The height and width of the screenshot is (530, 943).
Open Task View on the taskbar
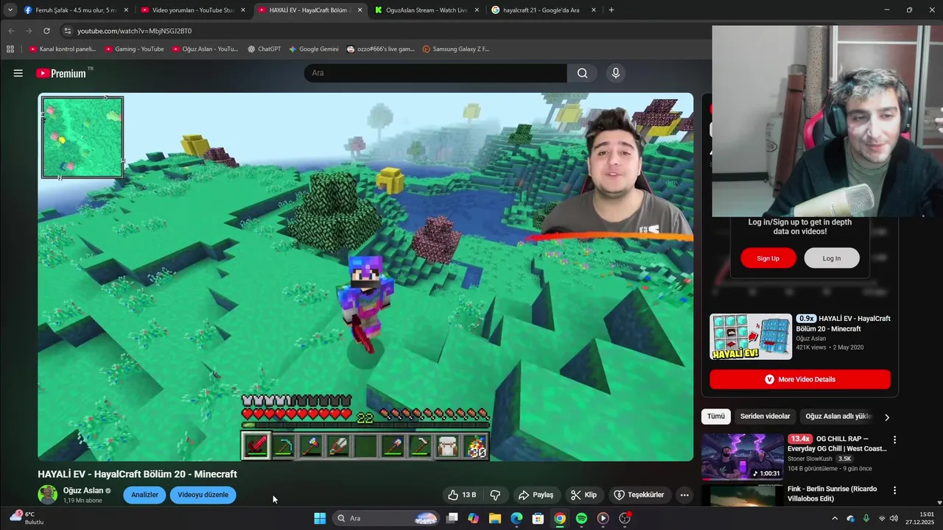coord(452,518)
